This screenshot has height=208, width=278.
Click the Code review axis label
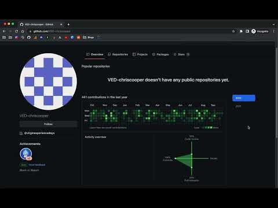[192, 138]
